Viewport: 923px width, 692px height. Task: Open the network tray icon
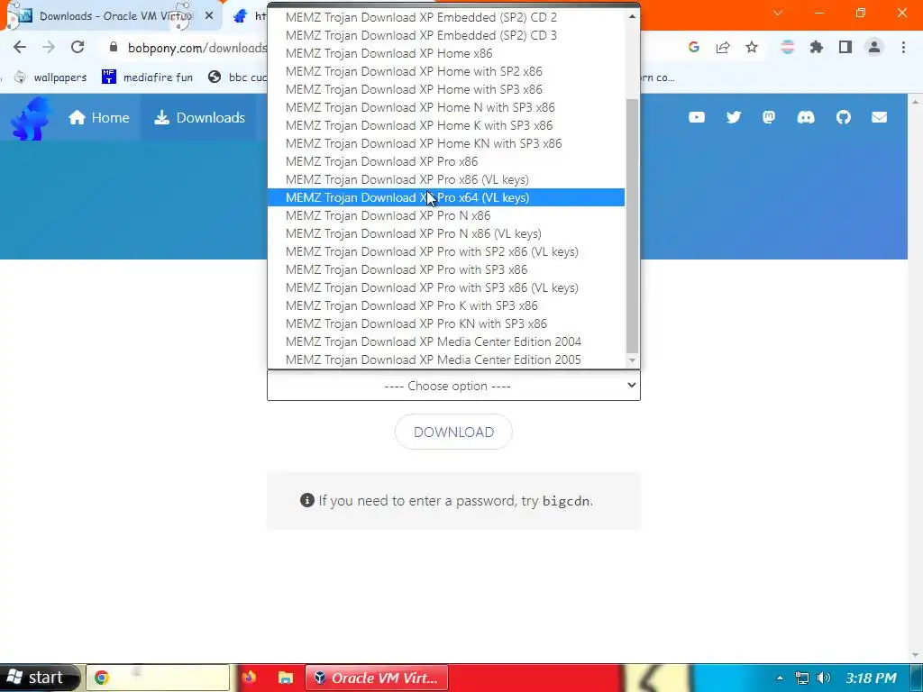point(801,678)
